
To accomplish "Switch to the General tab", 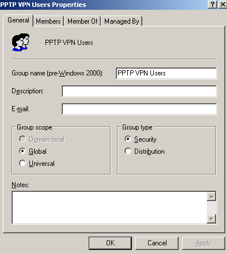I will pos(18,20).
